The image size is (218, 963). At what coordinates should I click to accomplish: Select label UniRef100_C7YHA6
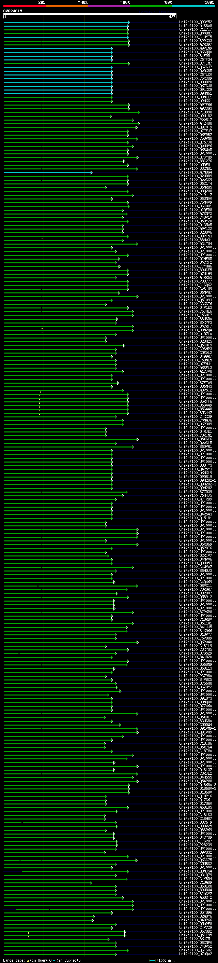(196, 266)
